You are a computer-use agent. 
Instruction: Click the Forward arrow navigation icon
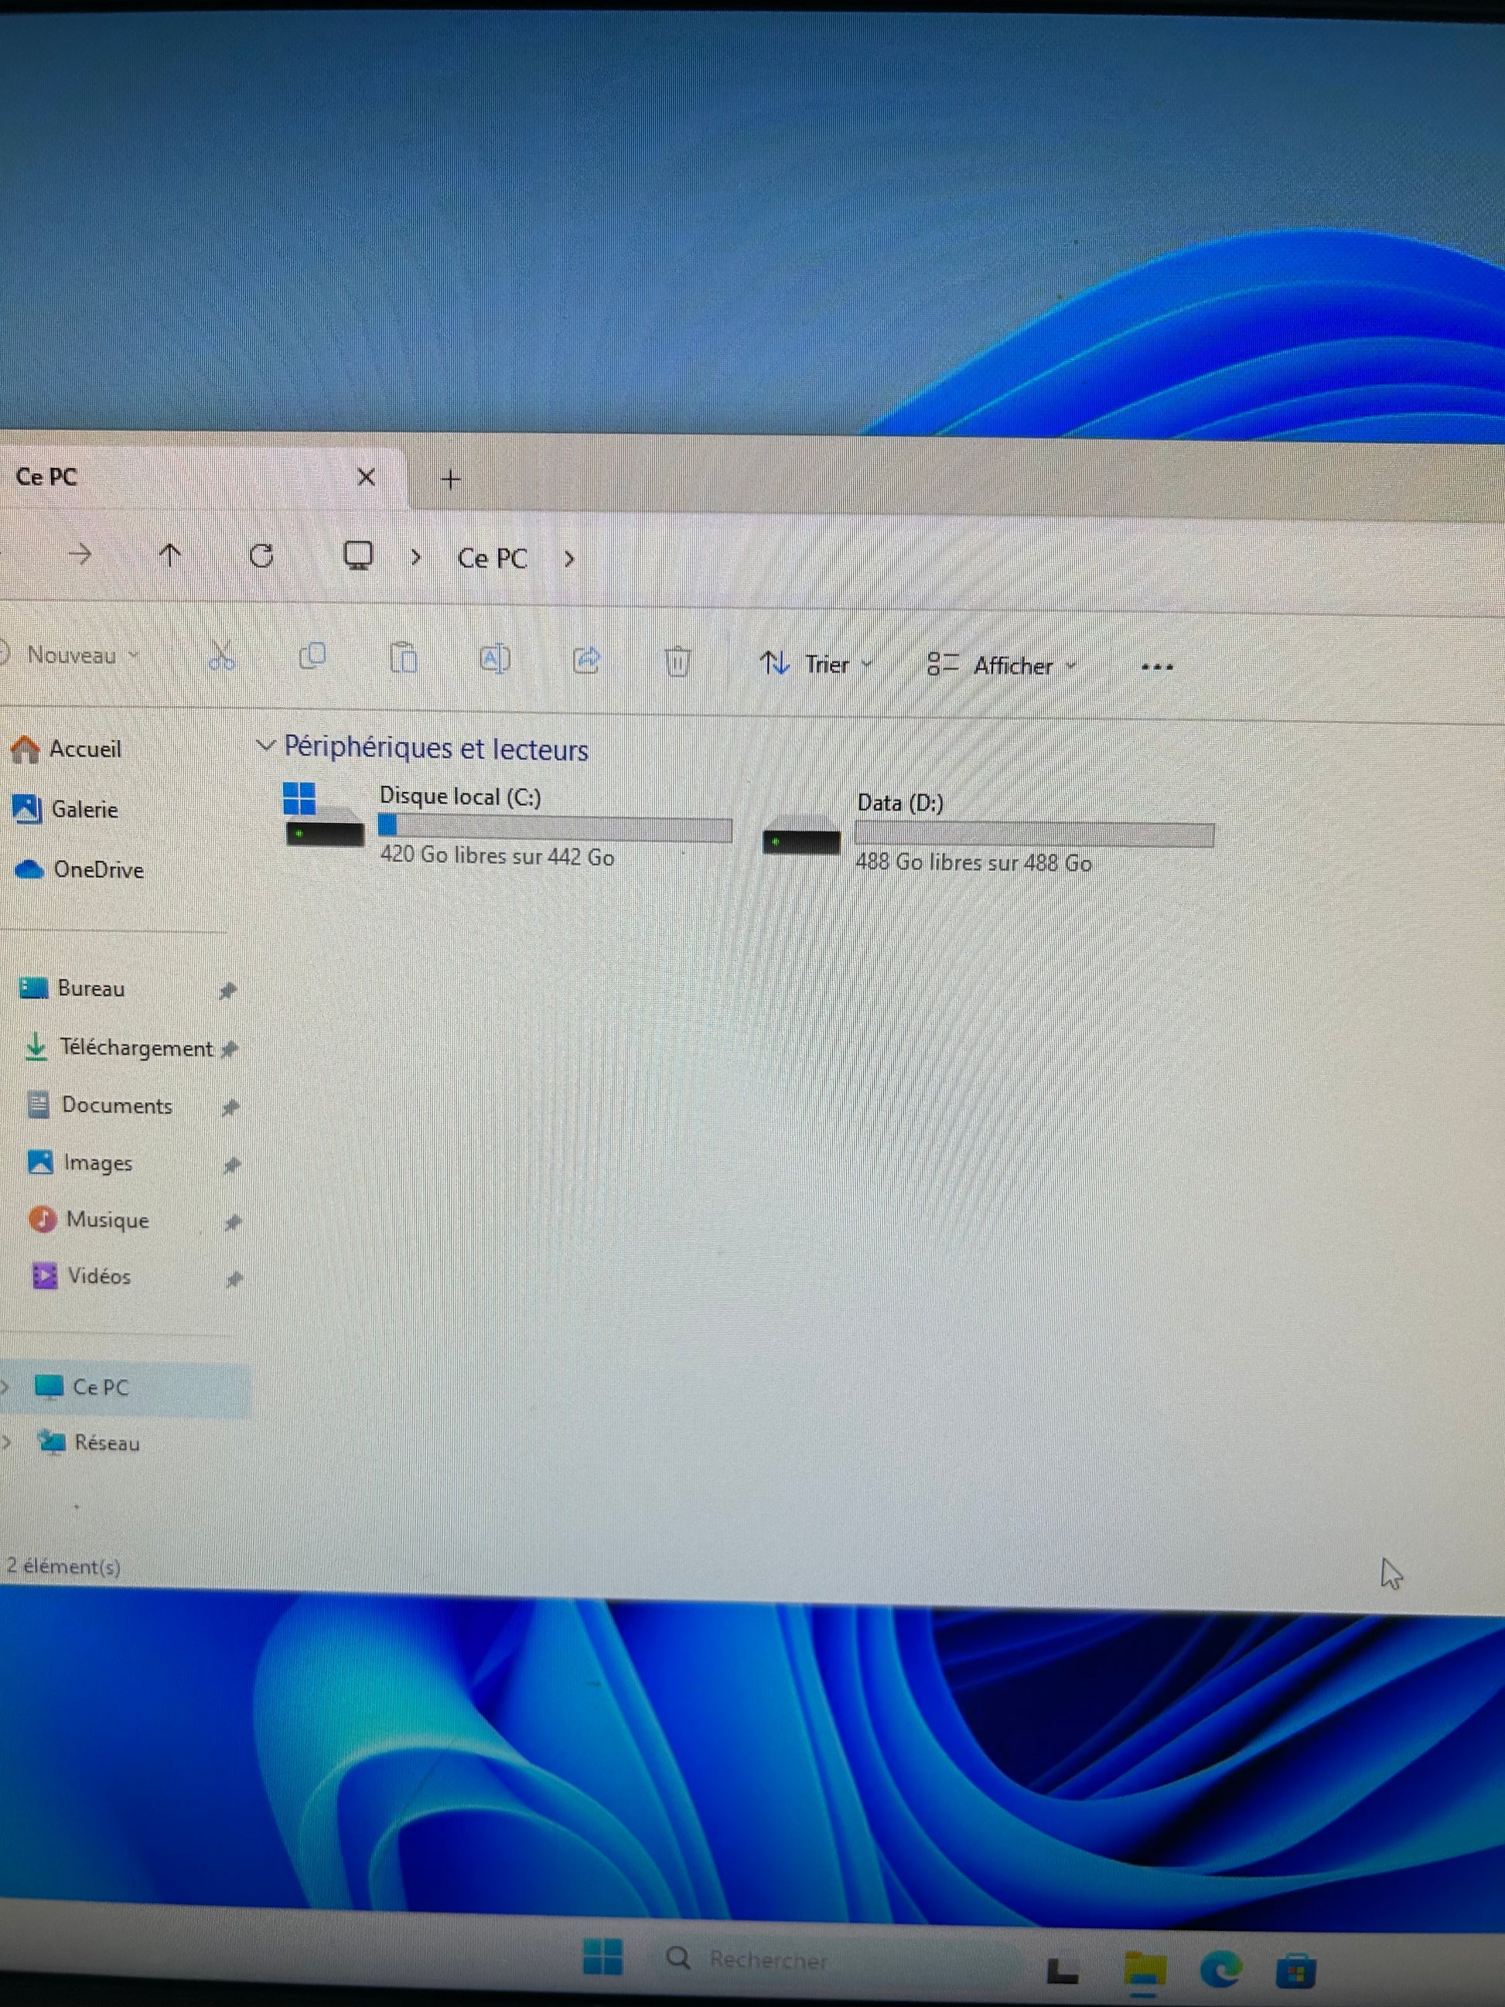click(x=80, y=554)
